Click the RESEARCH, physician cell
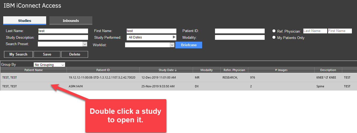The image size is (357, 133). pyautogui.click(x=230, y=77)
